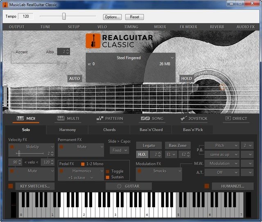Click the RealGuitar orange logo icon
This screenshot has width=262, height=222.
[93, 41]
